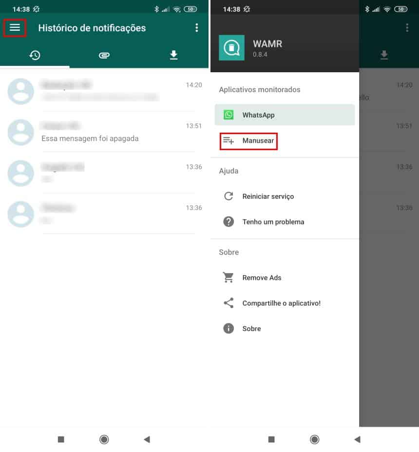This screenshot has width=419, height=452.
Task: Choose Reiniciar serviço
Action: (285, 197)
